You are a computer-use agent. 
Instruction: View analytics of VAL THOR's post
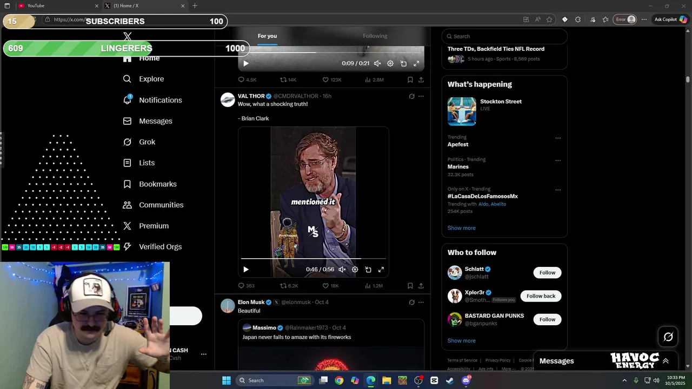pos(374,286)
